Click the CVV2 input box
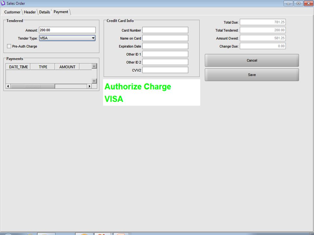314x235 pixels. click(165, 70)
